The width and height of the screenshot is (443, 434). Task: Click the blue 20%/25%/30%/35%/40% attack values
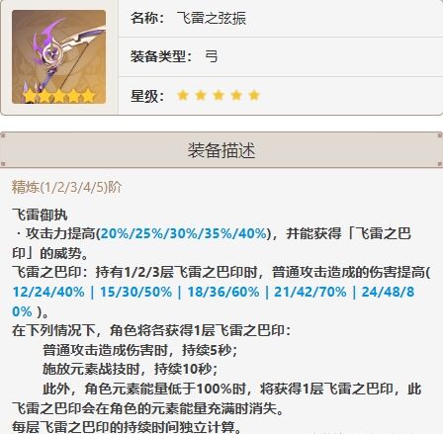[184, 233]
